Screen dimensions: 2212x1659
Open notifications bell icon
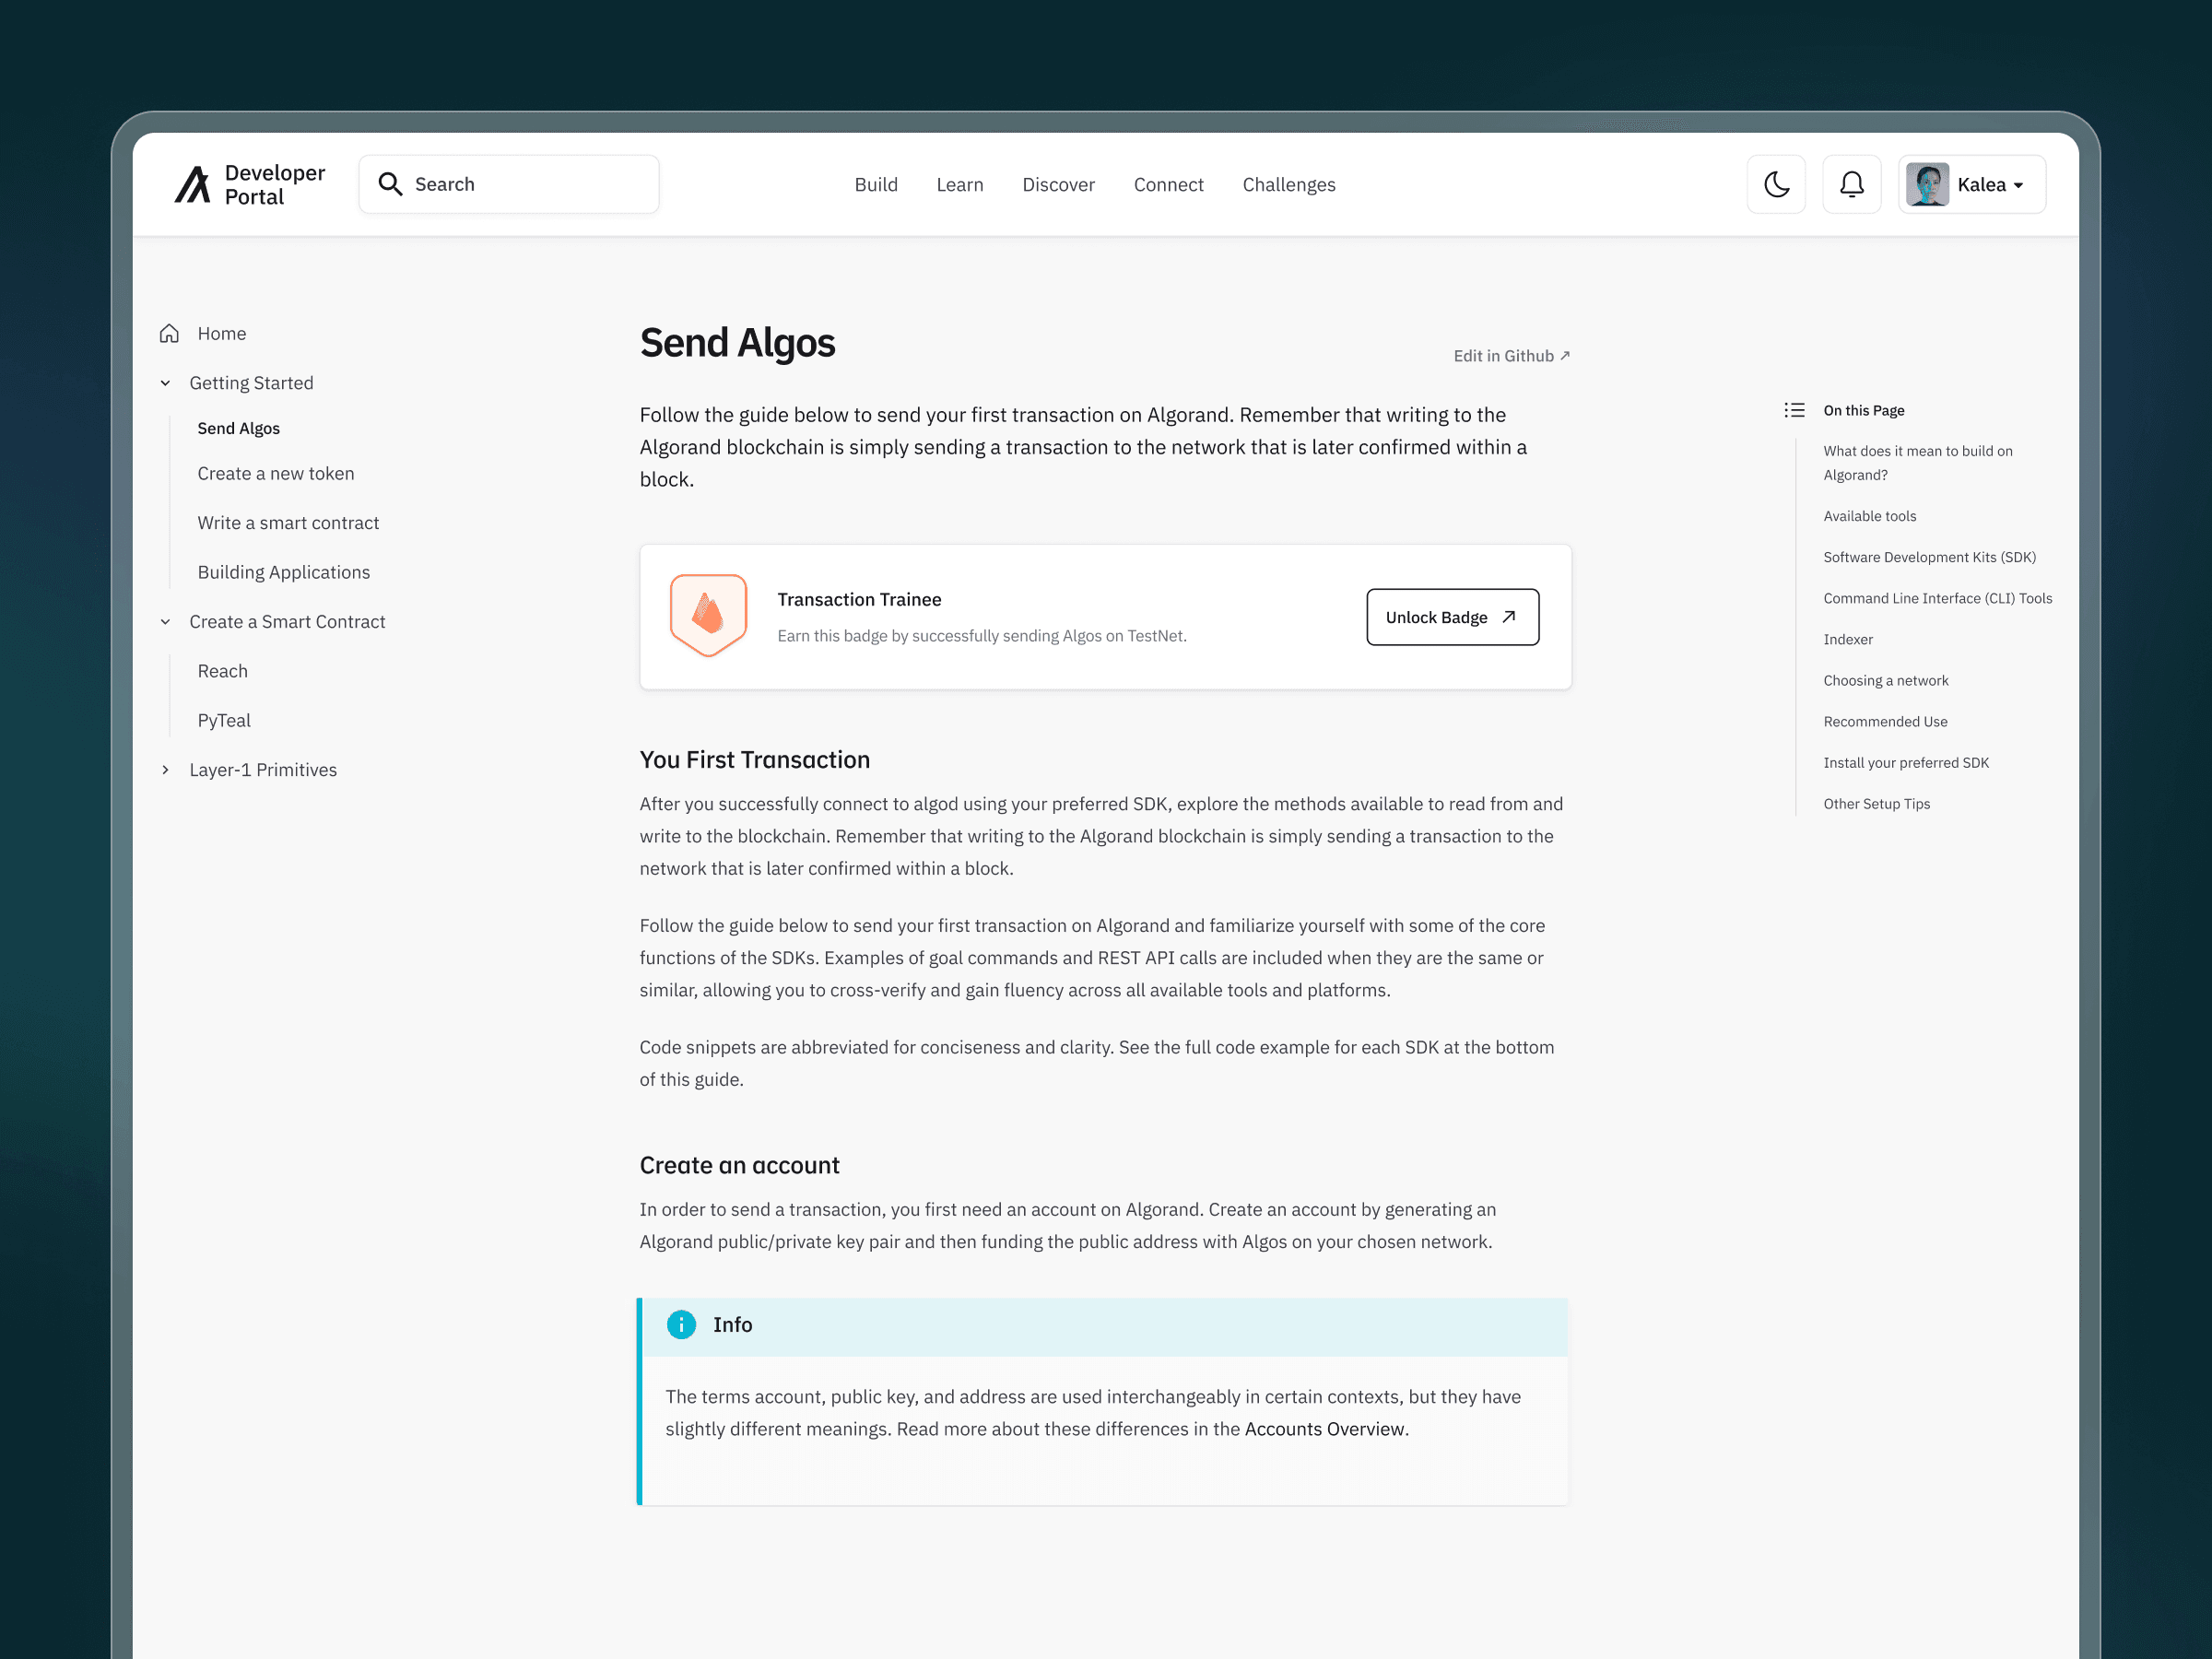[1851, 184]
